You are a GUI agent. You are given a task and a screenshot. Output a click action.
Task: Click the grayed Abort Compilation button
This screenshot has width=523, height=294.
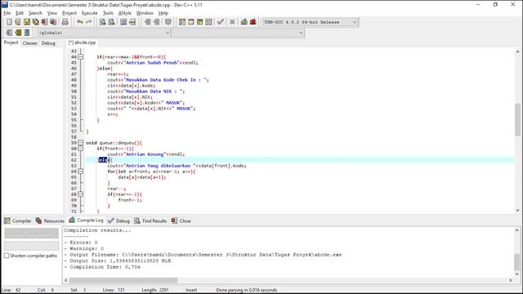pyautogui.click(x=31, y=234)
